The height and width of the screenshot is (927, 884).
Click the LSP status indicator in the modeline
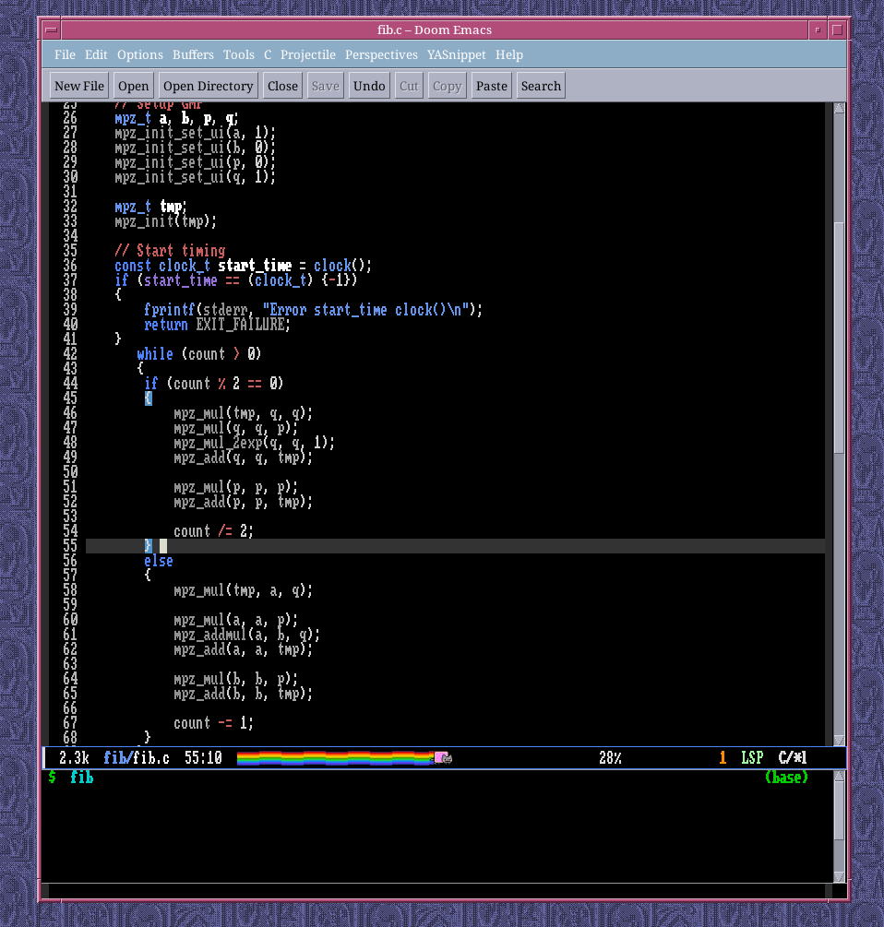click(752, 757)
